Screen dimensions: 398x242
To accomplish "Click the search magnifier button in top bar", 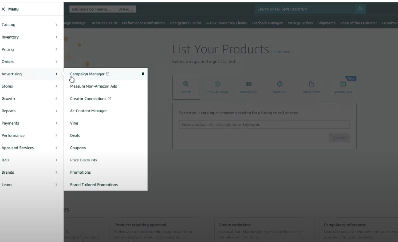I will pyautogui.click(x=360, y=9).
